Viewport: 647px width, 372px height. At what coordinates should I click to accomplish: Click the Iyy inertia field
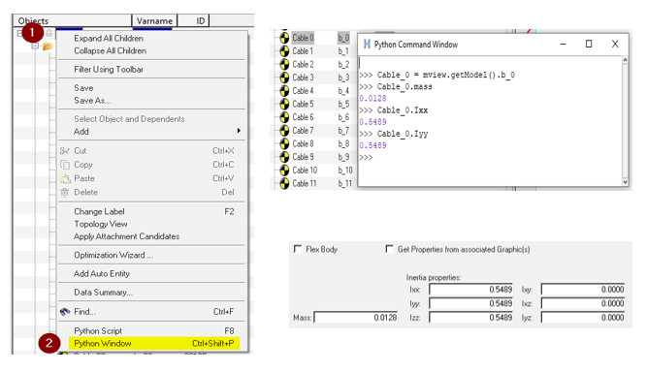[x=470, y=303]
